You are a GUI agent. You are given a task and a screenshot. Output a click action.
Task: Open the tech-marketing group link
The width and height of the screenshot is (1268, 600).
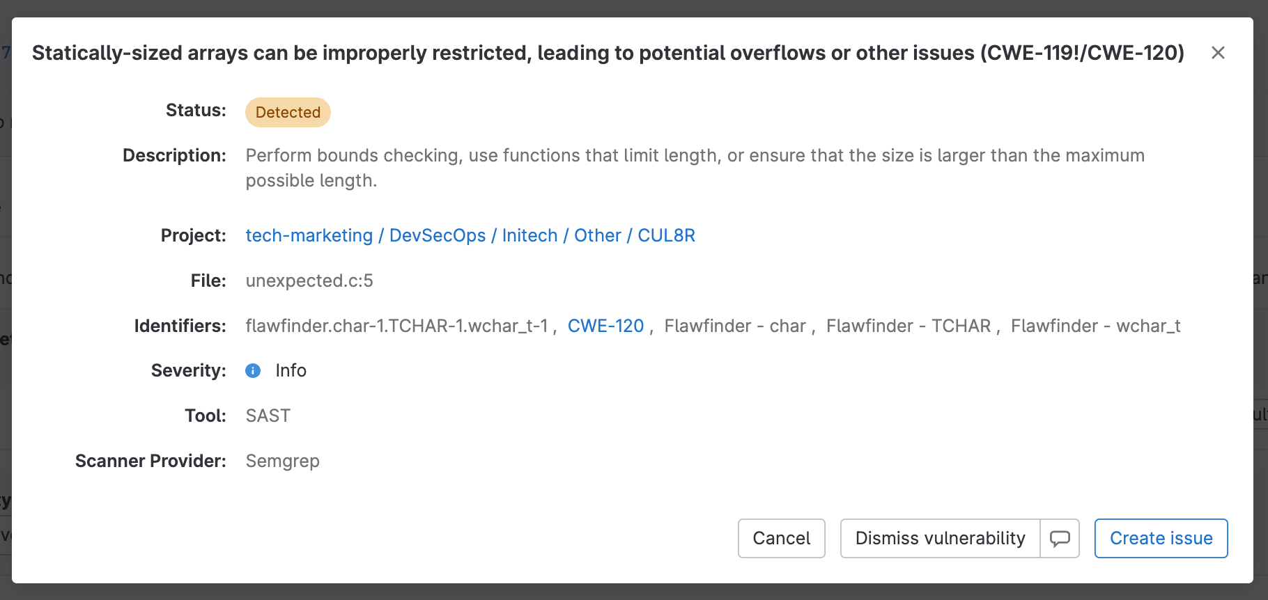309,235
